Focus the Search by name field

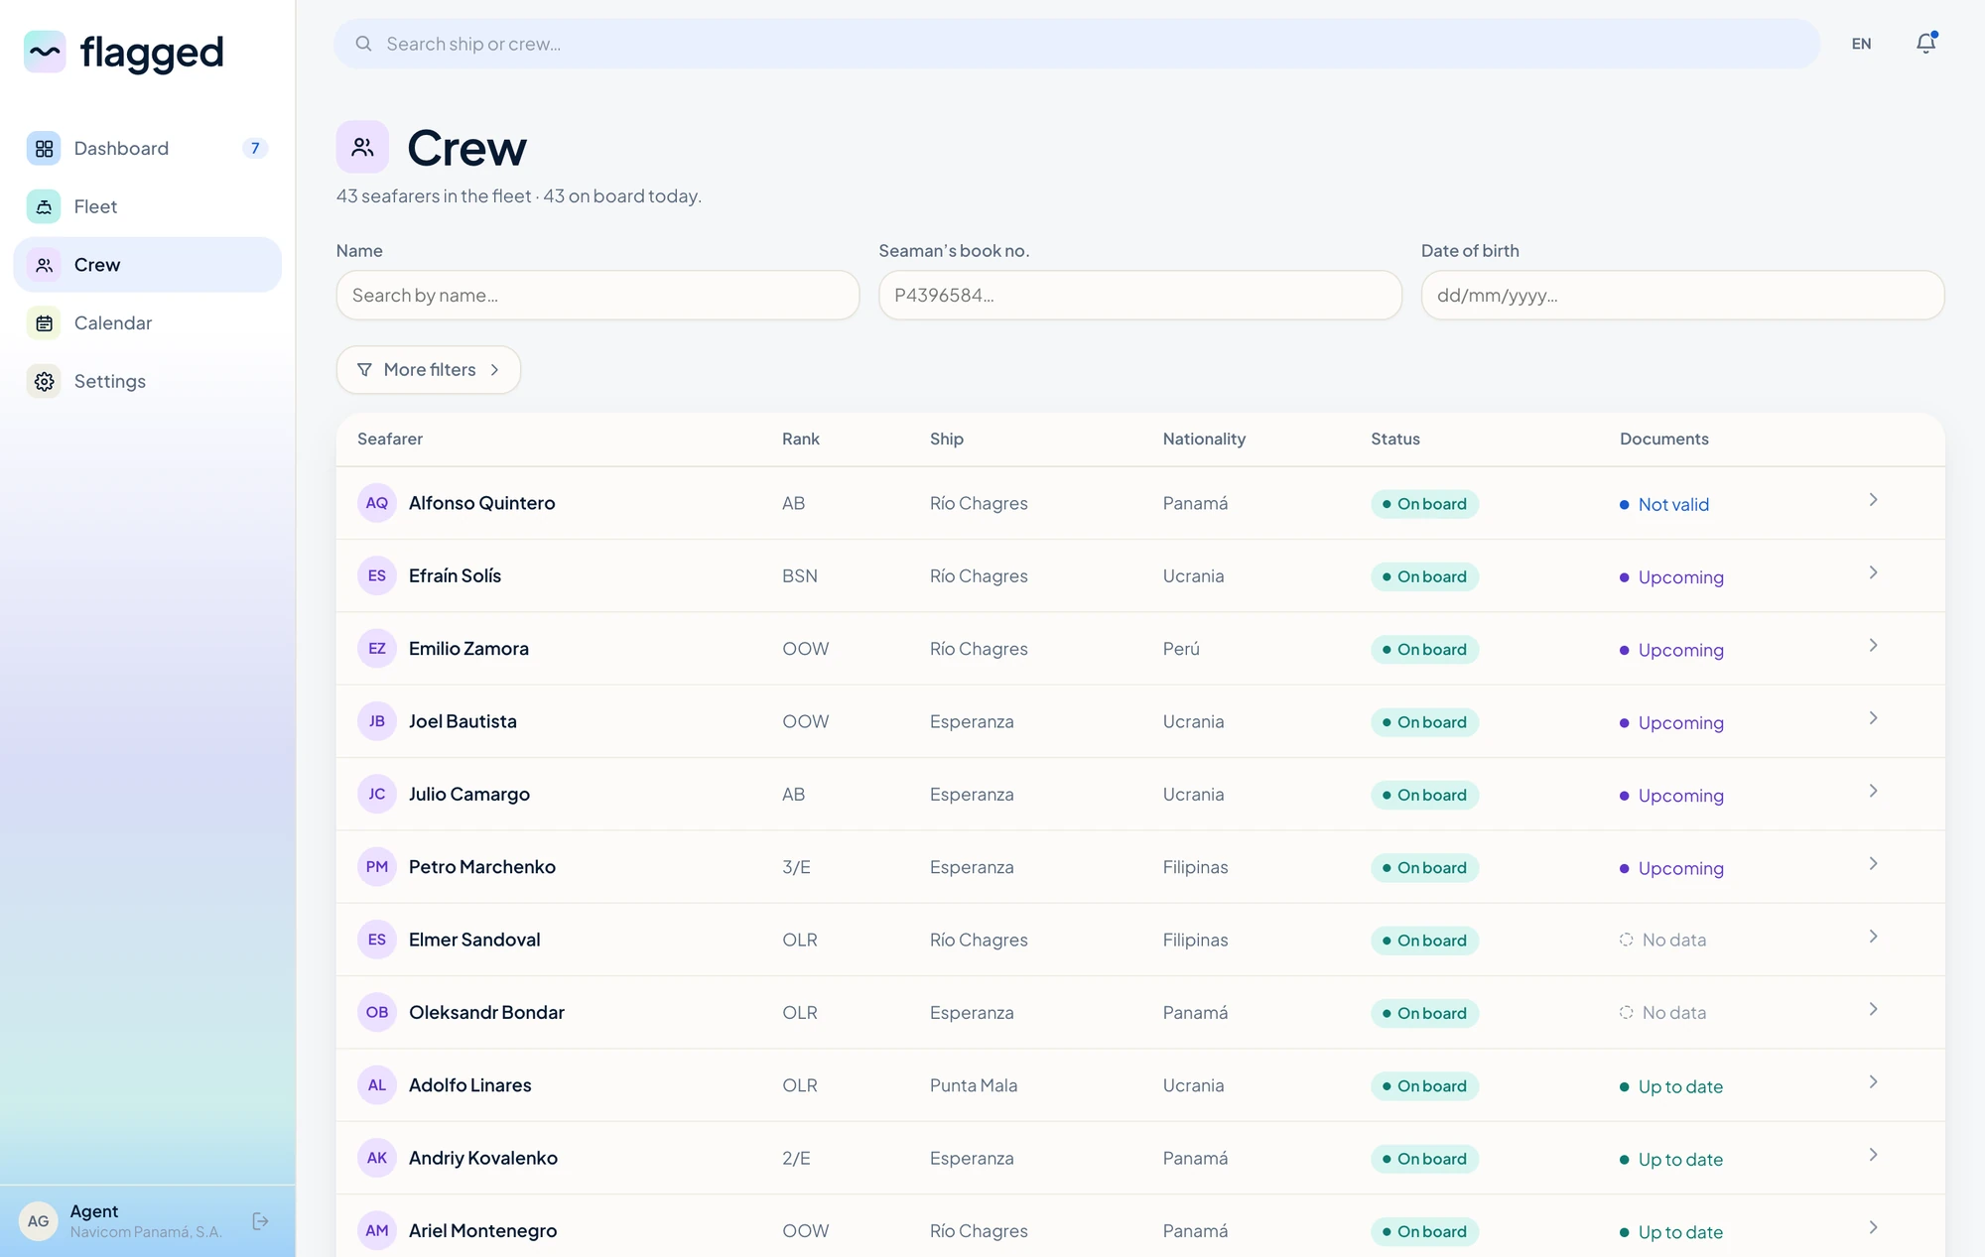point(597,296)
